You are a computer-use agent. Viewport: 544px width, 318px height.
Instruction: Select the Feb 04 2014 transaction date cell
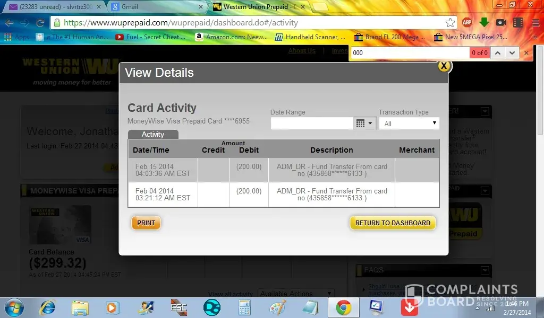click(163, 195)
